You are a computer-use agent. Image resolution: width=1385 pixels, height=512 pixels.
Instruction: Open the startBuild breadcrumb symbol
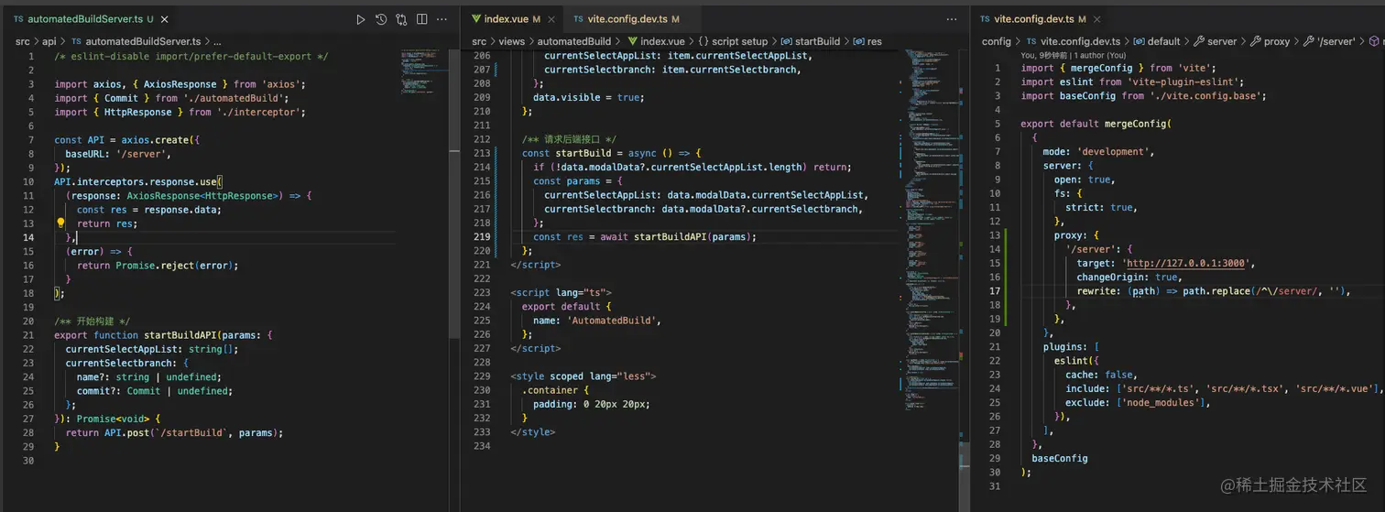[x=810, y=41]
